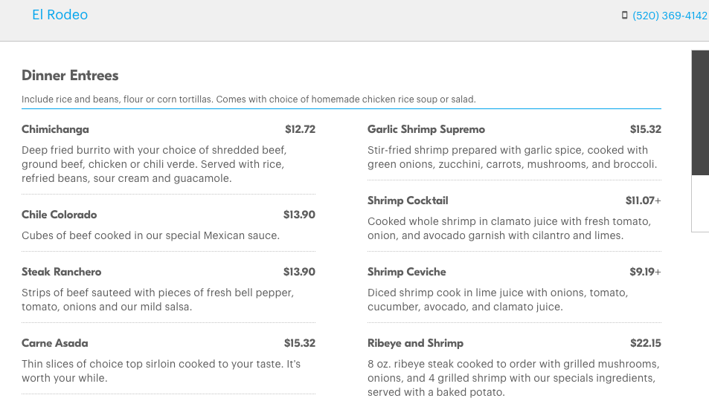
Task: Click the dark scrollbar thumb at right
Action: tap(700, 113)
